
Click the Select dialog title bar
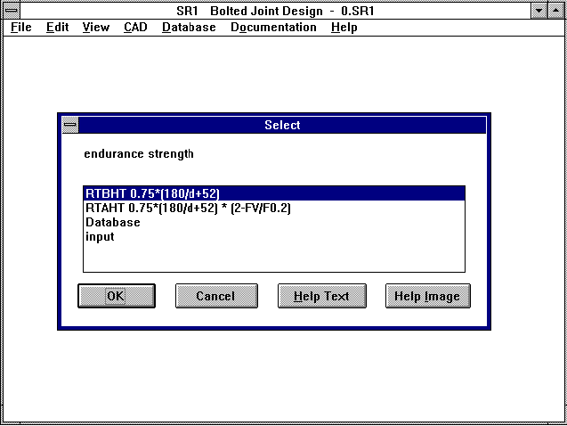pyautogui.click(x=282, y=126)
